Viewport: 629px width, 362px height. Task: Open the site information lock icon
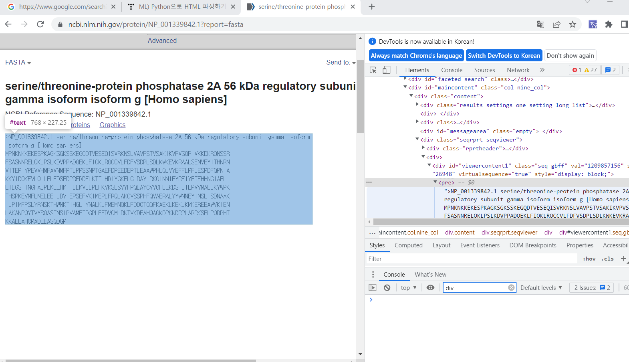(60, 24)
